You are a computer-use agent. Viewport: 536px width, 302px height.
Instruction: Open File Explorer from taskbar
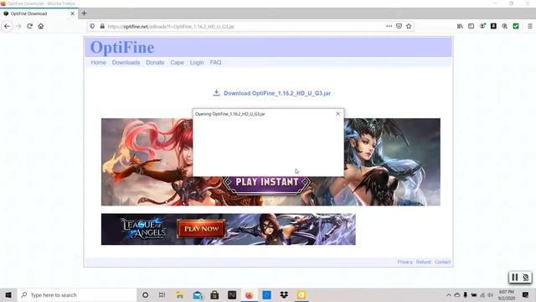tap(179, 294)
